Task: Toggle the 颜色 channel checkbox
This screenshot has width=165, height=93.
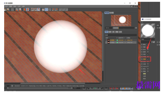Action: [x=148, y=45]
